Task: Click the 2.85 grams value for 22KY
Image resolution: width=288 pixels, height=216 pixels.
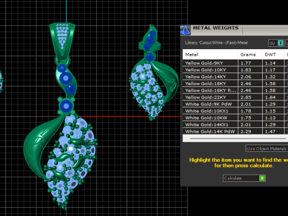Action: pos(245,97)
